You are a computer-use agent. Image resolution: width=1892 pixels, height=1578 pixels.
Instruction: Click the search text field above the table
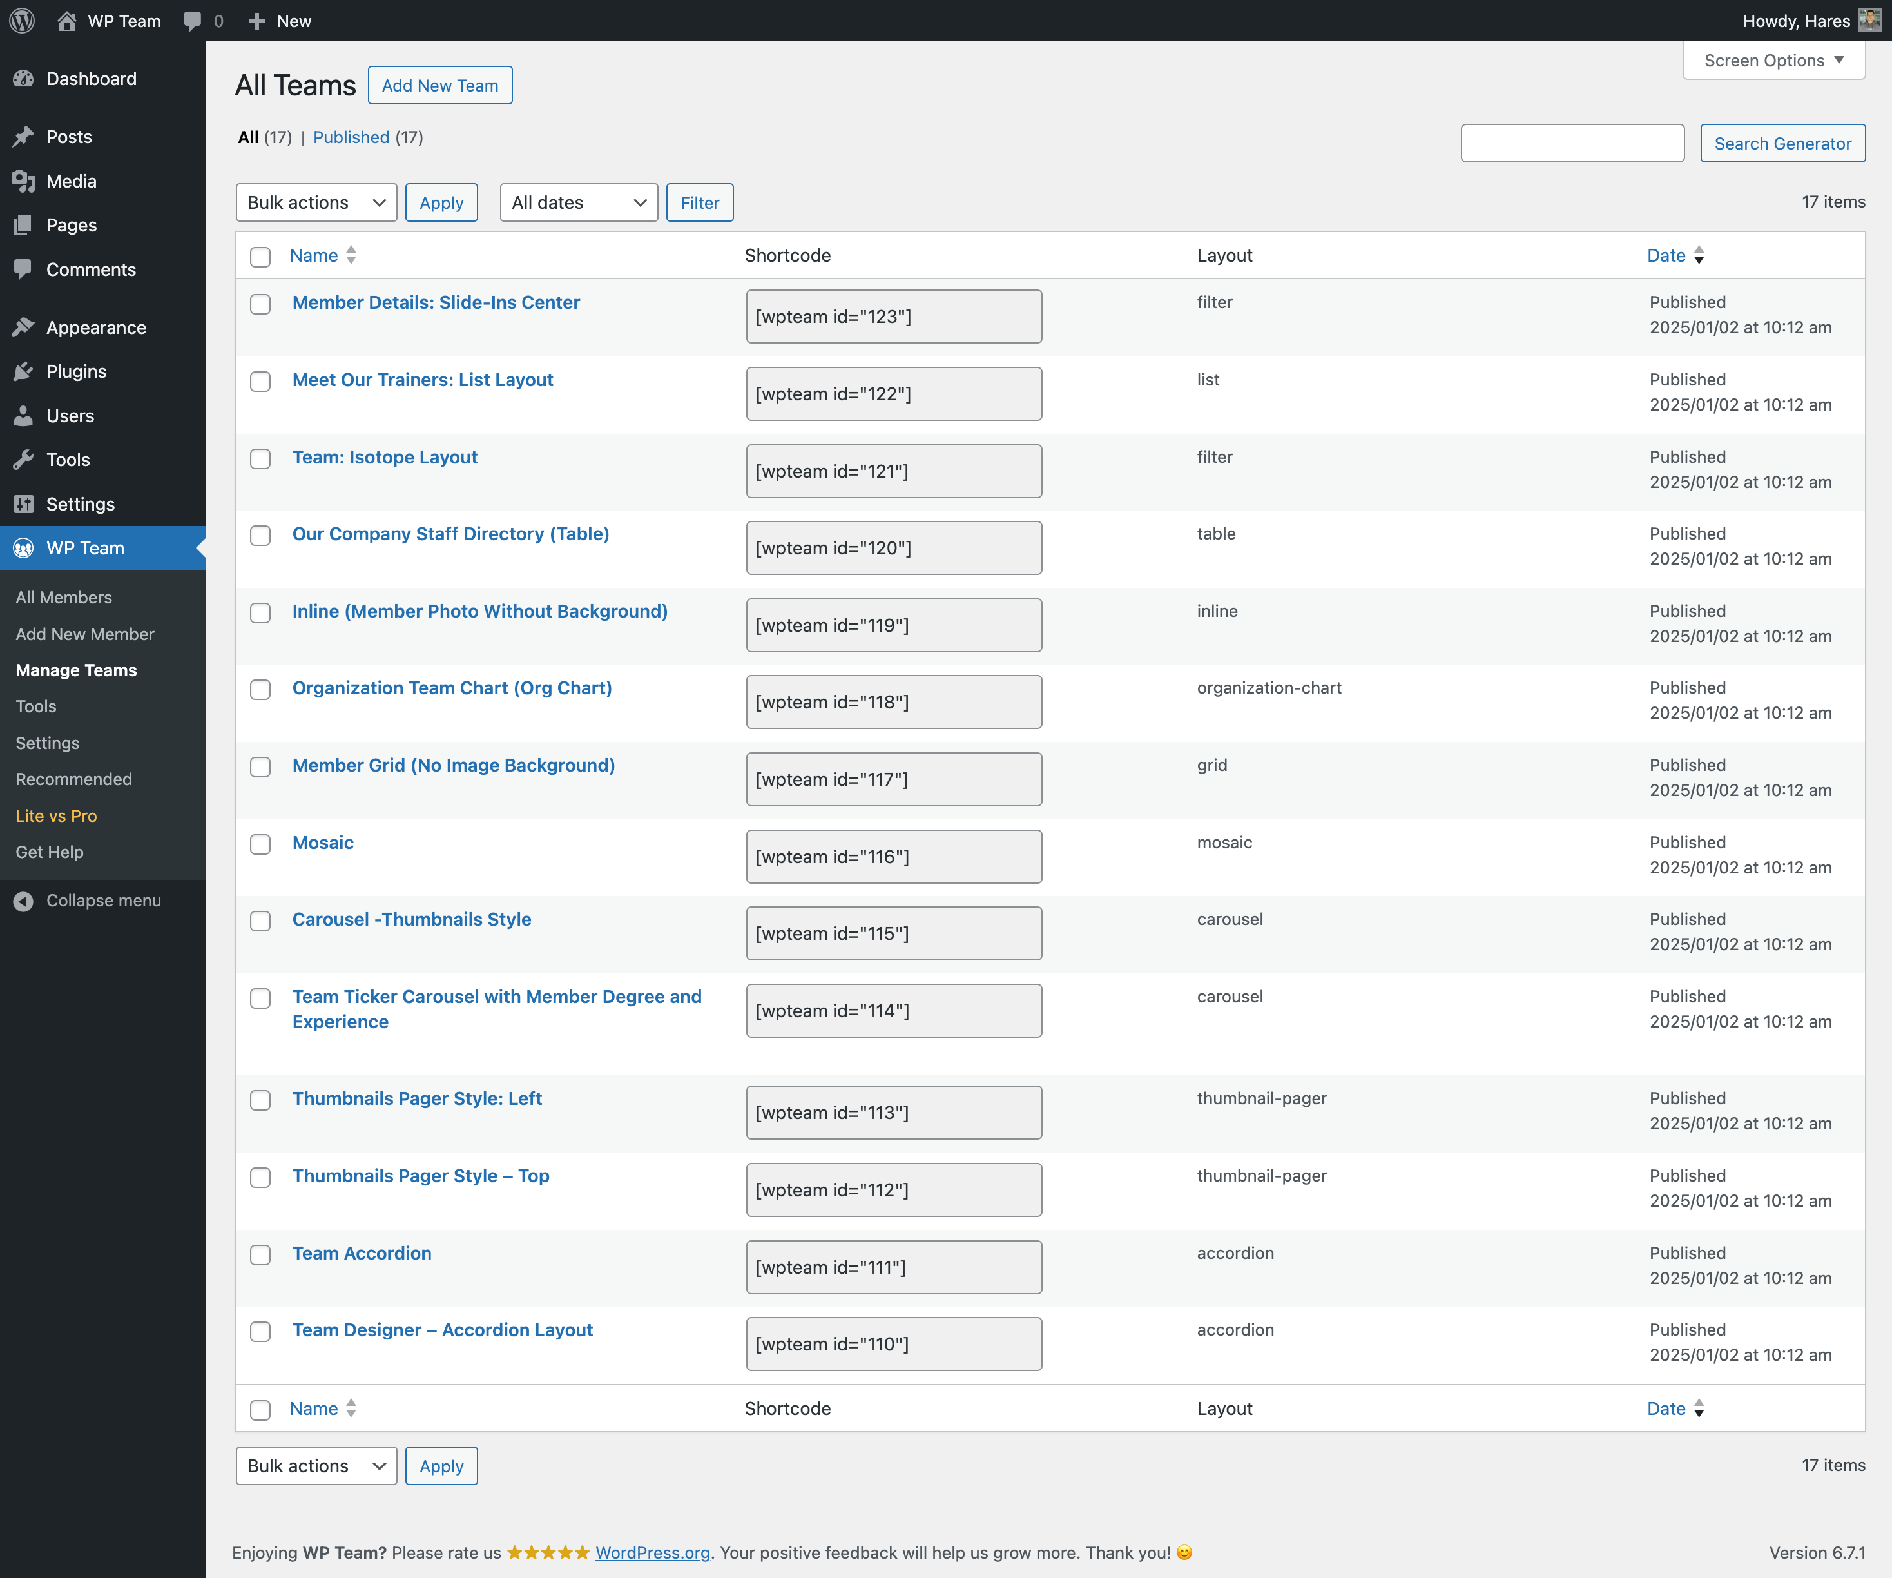1571,143
